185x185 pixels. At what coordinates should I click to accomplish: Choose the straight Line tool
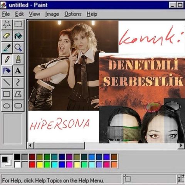(7, 82)
